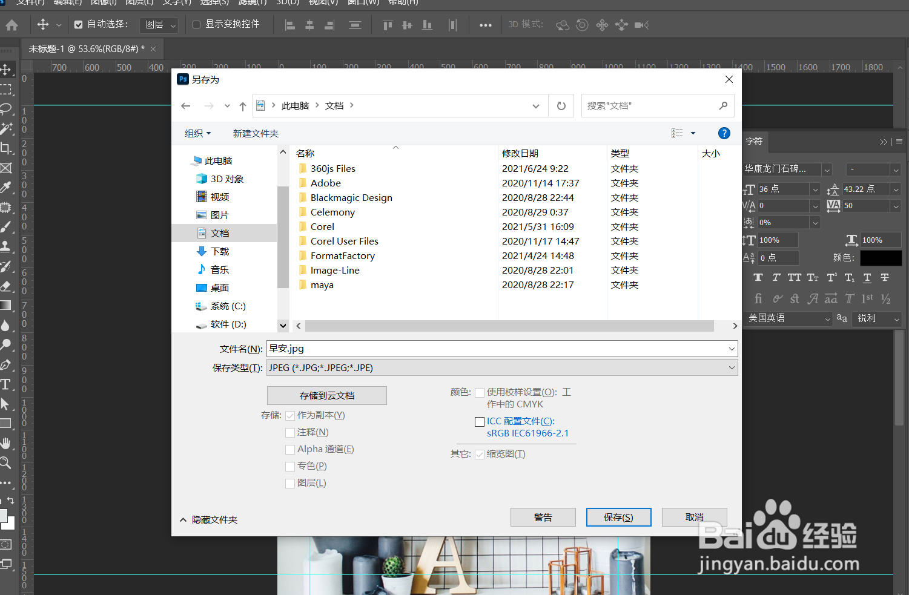Refresh the folder listing
Viewport: 909px width, 595px height.
point(561,106)
